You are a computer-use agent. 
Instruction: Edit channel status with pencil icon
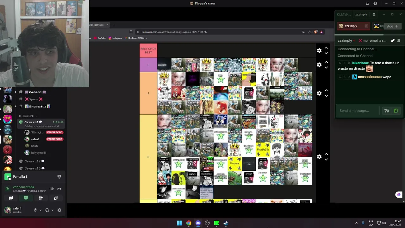click(58, 126)
